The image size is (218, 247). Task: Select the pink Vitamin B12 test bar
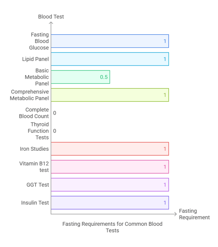(110, 167)
